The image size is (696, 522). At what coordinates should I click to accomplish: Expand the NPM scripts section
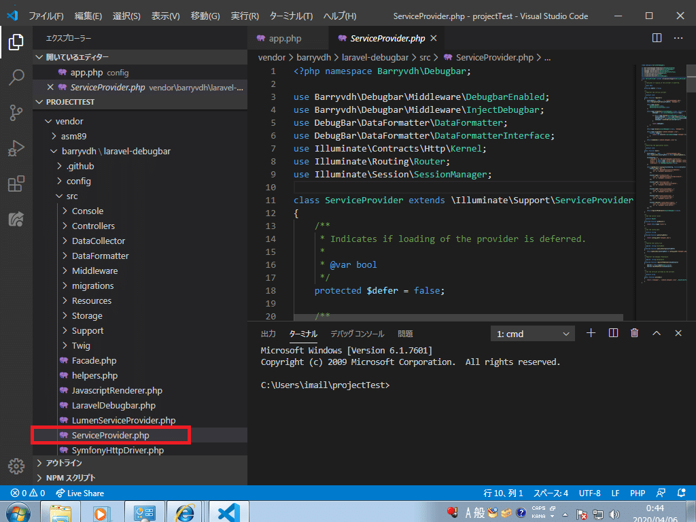click(139, 478)
